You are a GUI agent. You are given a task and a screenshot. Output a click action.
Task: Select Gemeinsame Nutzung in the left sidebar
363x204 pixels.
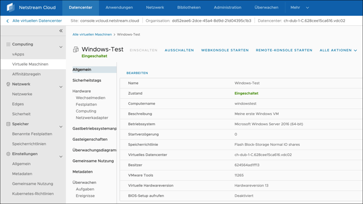[33, 184]
